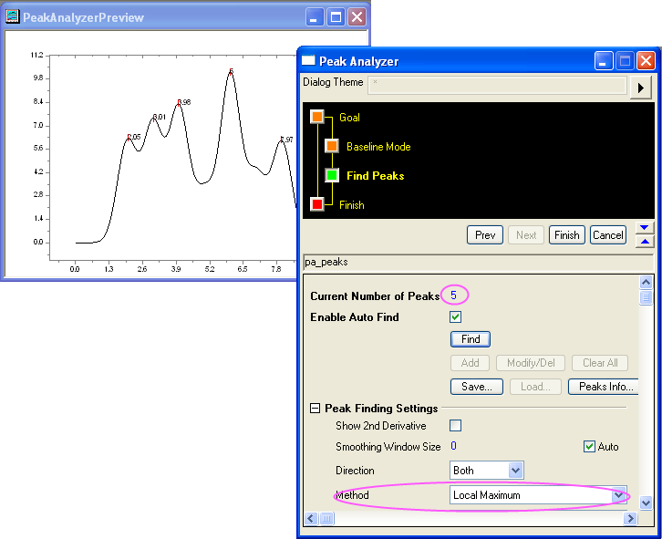This screenshot has width=662, height=539.
Task: Check the Show 2nd Derivative box
Action: point(456,425)
